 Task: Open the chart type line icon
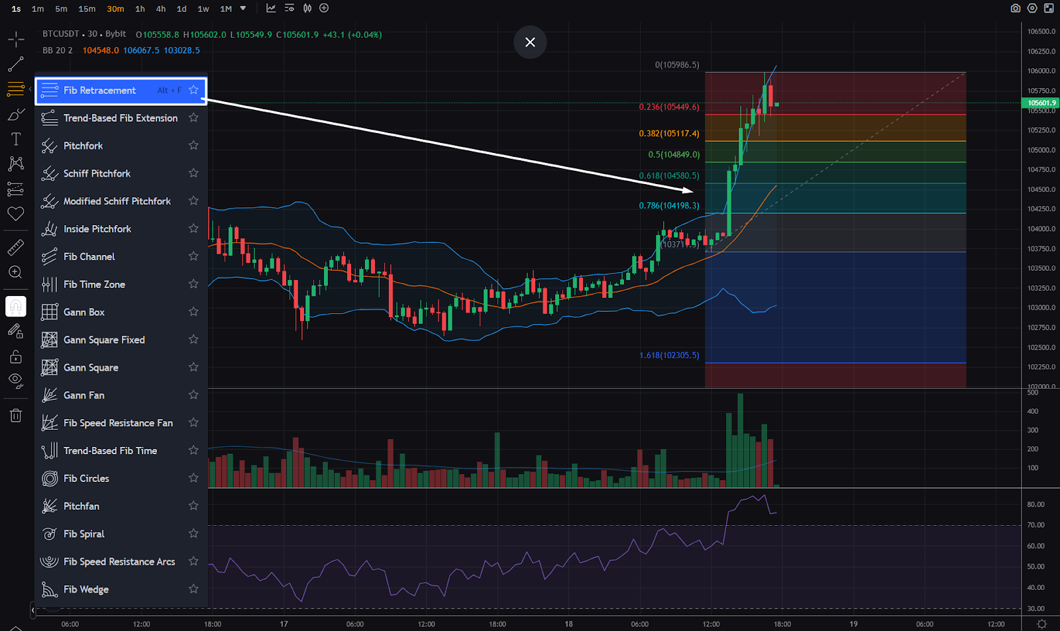(x=271, y=9)
